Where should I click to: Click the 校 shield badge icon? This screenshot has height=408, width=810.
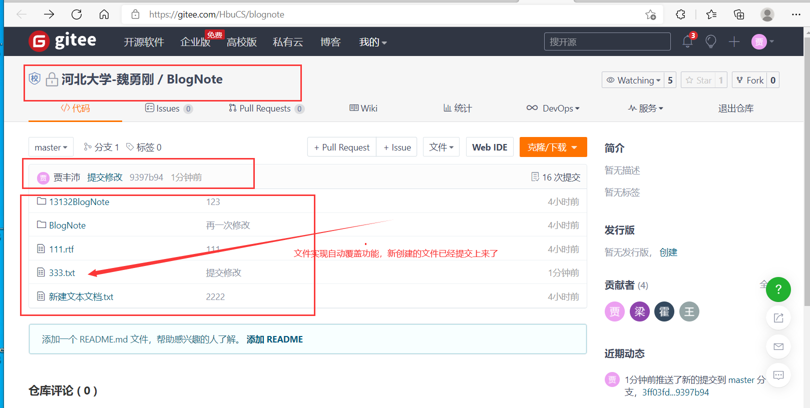(35, 78)
